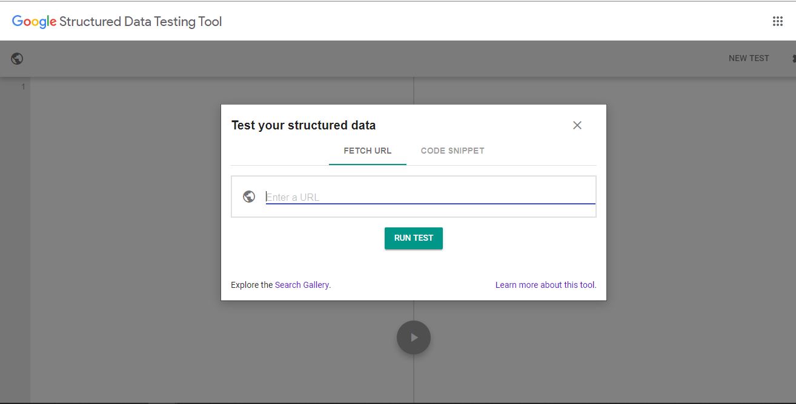The height and width of the screenshot is (404, 796).
Task: Click the globe icon in the top toolbar
Action: tap(18, 59)
